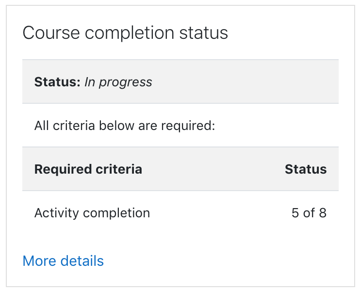Image resolution: width=360 pixels, height=292 pixels.
Task: Select the Activity completion row label
Action: click(x=92, y=213)
